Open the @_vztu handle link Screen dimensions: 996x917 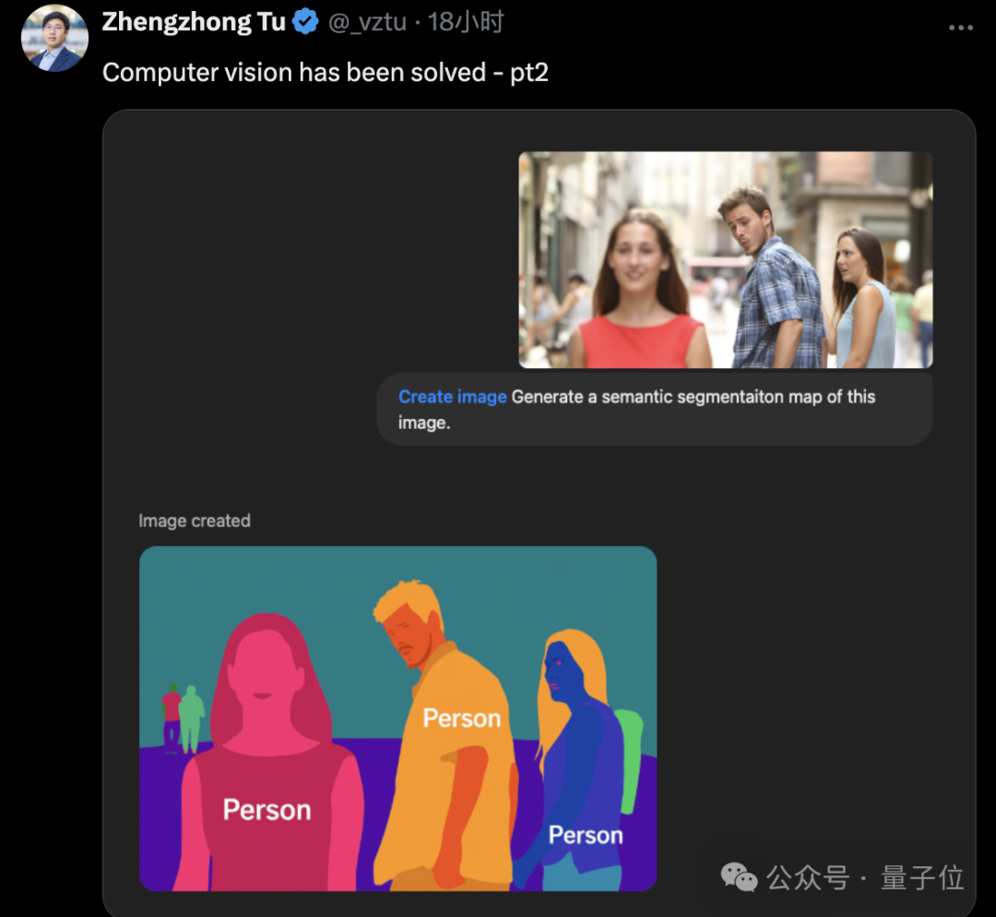pyautogui.click(x=367, y=22)
